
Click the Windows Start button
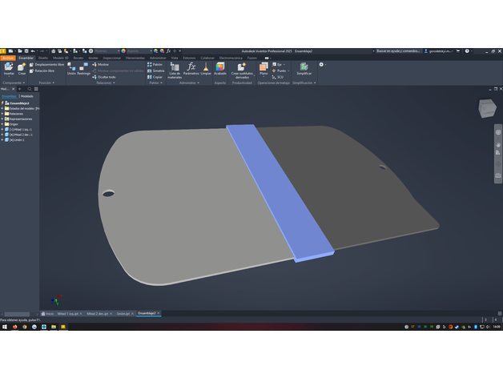click(4, 327)
